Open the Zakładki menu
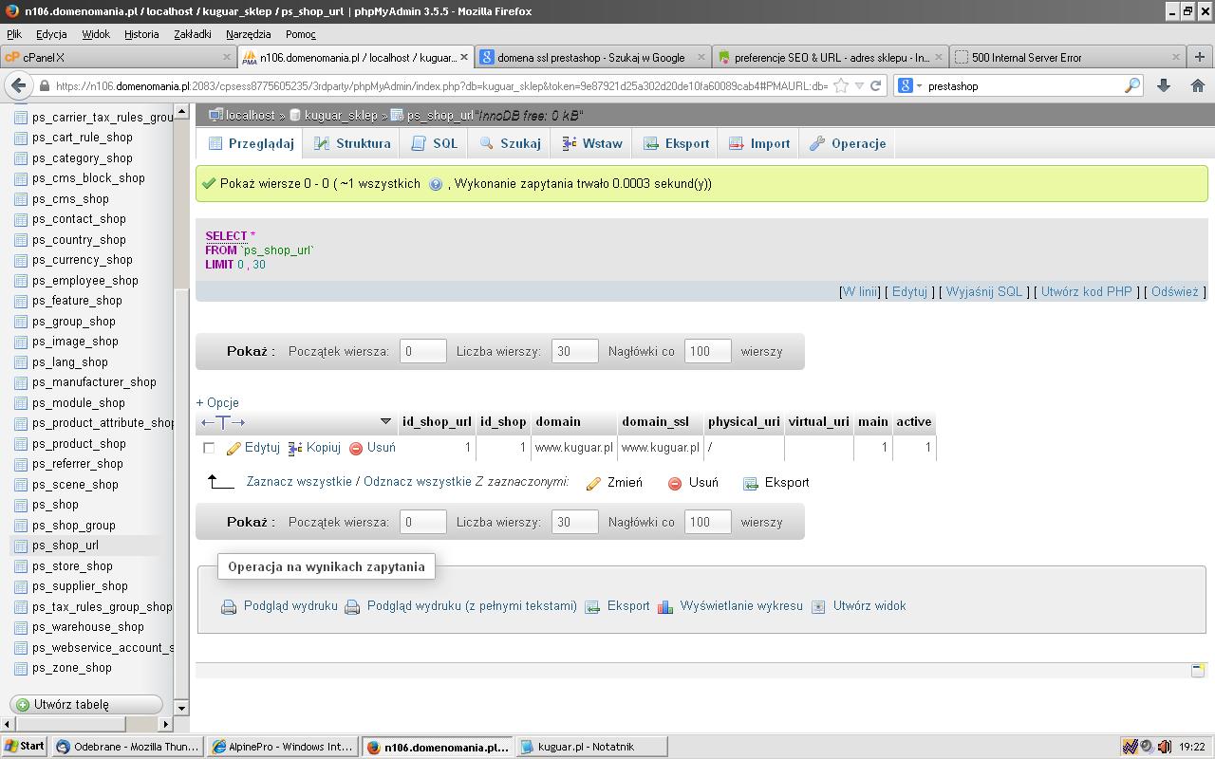Screen dimensions: 1215x759 193,34
